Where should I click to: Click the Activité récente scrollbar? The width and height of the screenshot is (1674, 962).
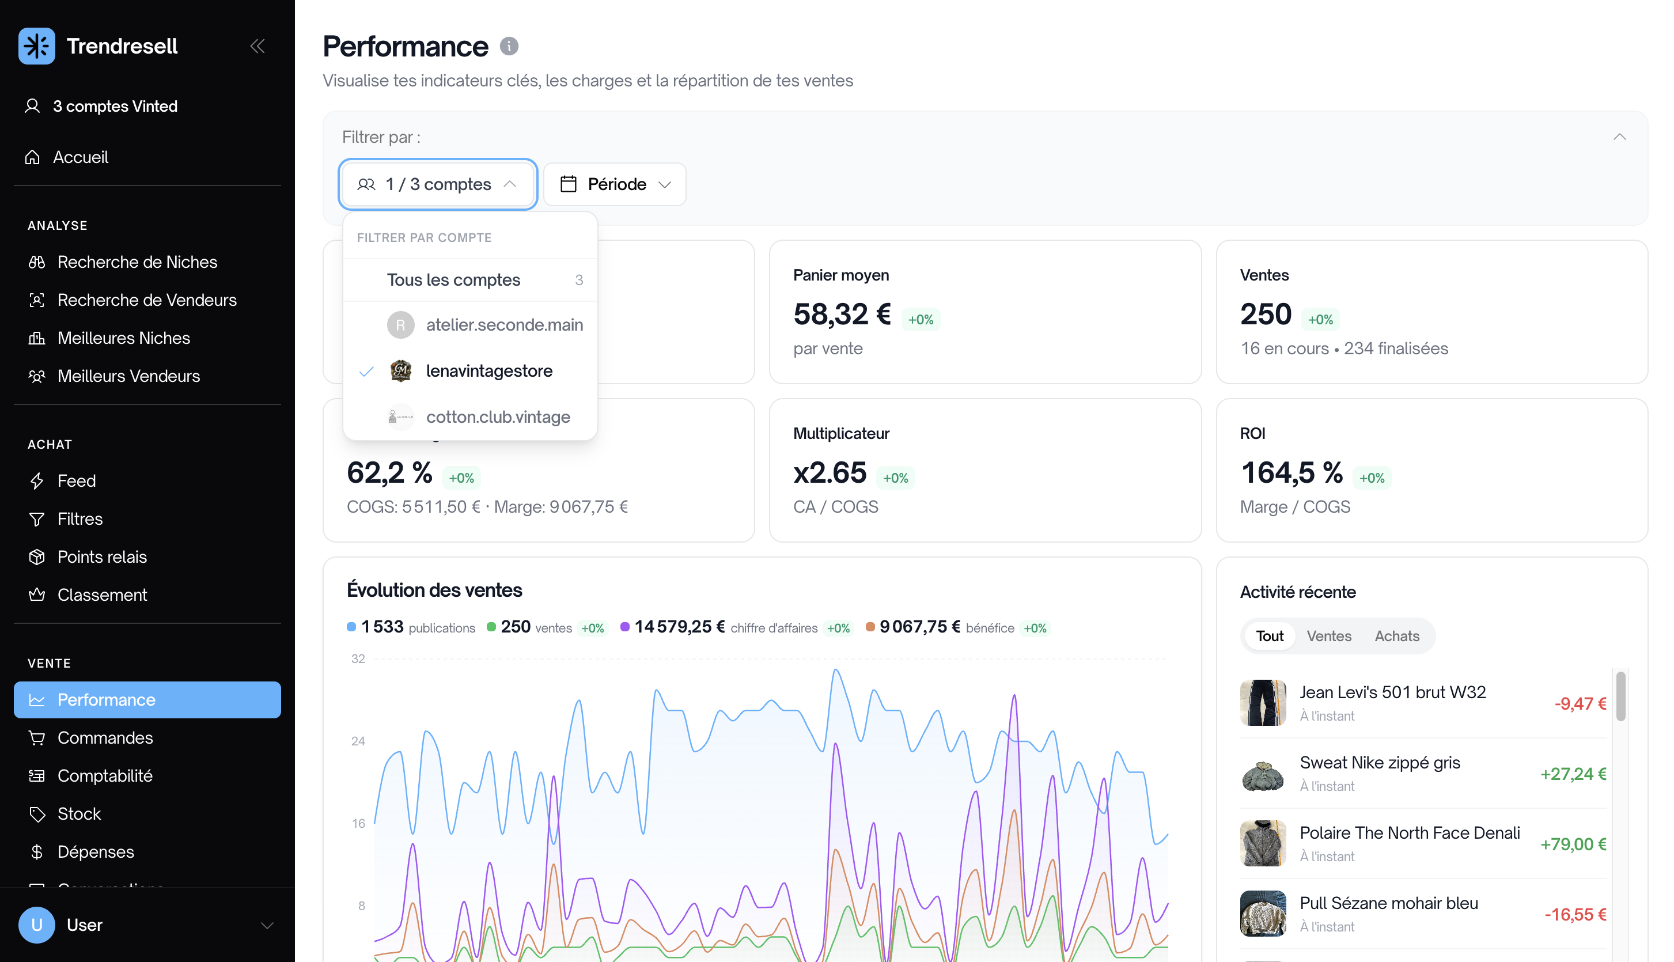point(1620,696)
